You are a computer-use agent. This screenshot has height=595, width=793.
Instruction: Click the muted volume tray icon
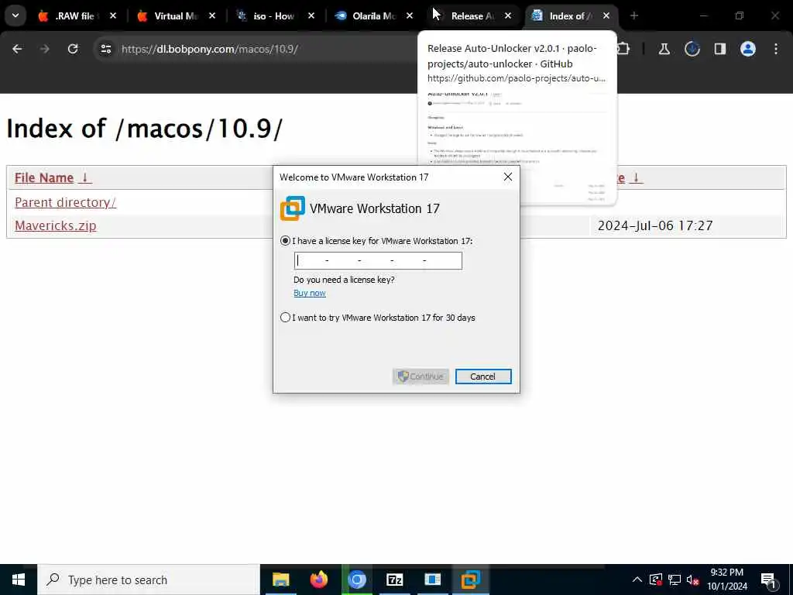692,580
